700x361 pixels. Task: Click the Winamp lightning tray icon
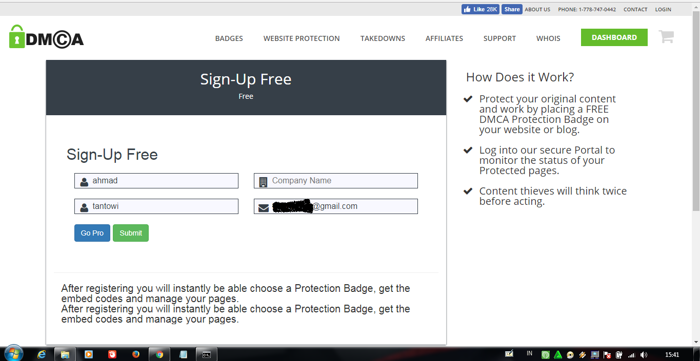(x=582, y=354)
